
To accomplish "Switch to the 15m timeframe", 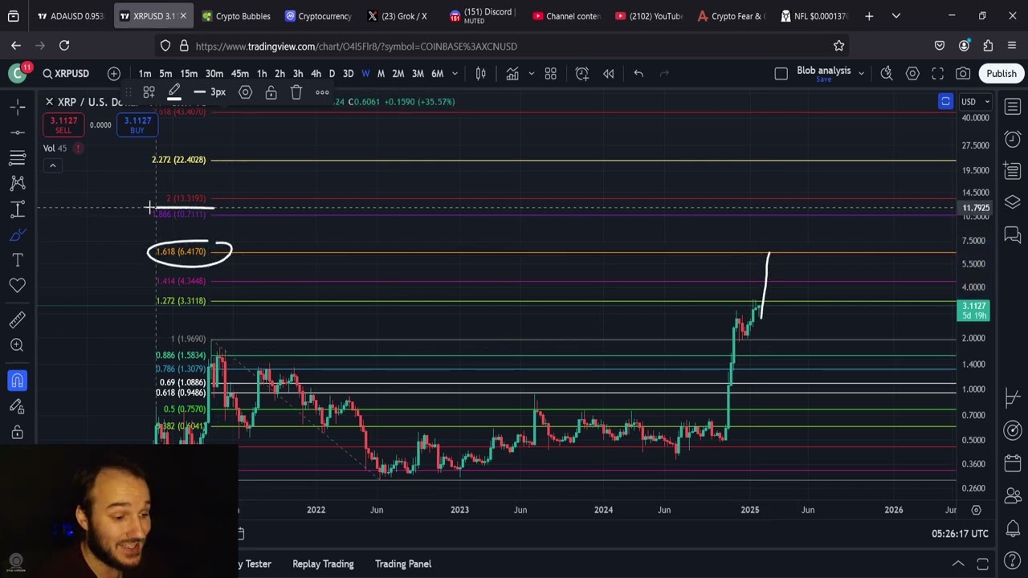I will [189, 74].
